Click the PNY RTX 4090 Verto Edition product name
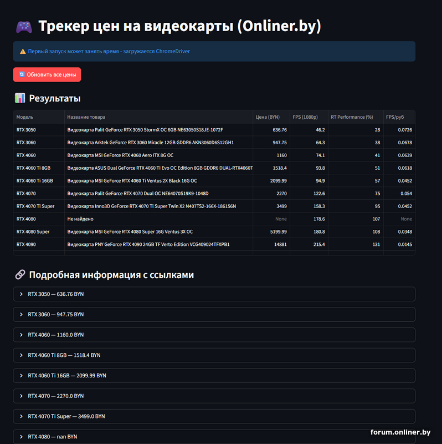 coord(158,244)
